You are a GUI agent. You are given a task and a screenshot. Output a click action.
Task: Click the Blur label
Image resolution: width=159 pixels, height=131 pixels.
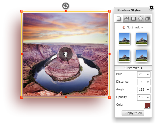coord(119,74)
